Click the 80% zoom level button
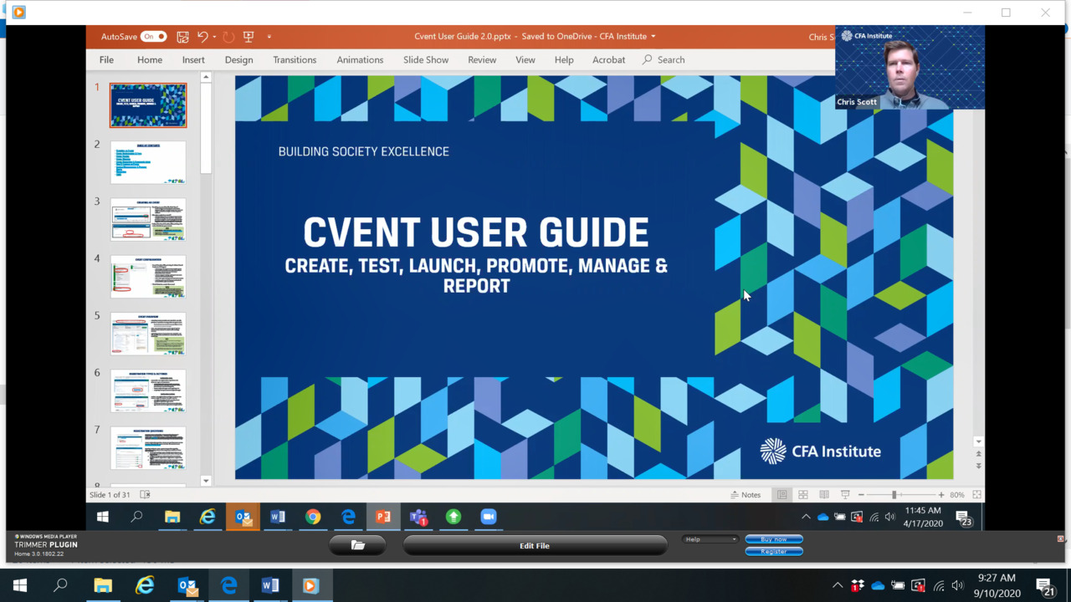The height and width of the screenshot is (602, 1071). [956, 495]
